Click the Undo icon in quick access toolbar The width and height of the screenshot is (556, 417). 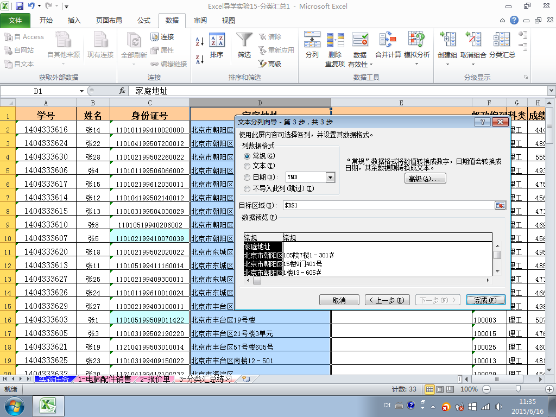pyautogui.click(x=31, y=6)
